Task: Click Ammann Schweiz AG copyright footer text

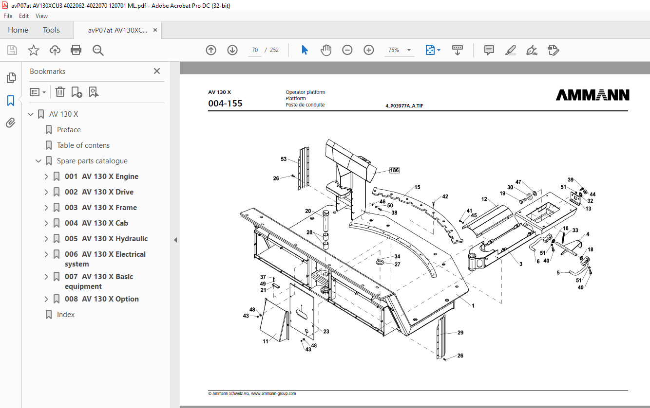Action: click(252, 393)
